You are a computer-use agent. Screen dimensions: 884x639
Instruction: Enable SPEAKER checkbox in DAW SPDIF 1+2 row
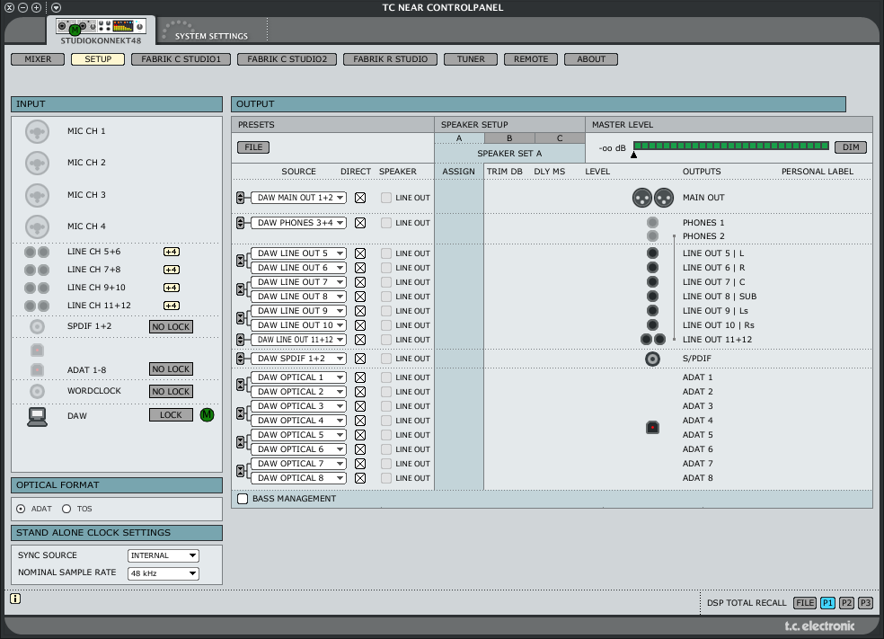(x=386, y=359)
